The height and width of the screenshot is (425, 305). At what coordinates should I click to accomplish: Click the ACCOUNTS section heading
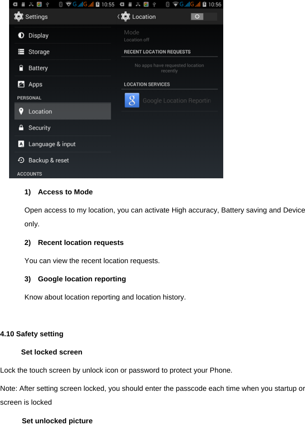pyautogui.click(x=29, y=174)
